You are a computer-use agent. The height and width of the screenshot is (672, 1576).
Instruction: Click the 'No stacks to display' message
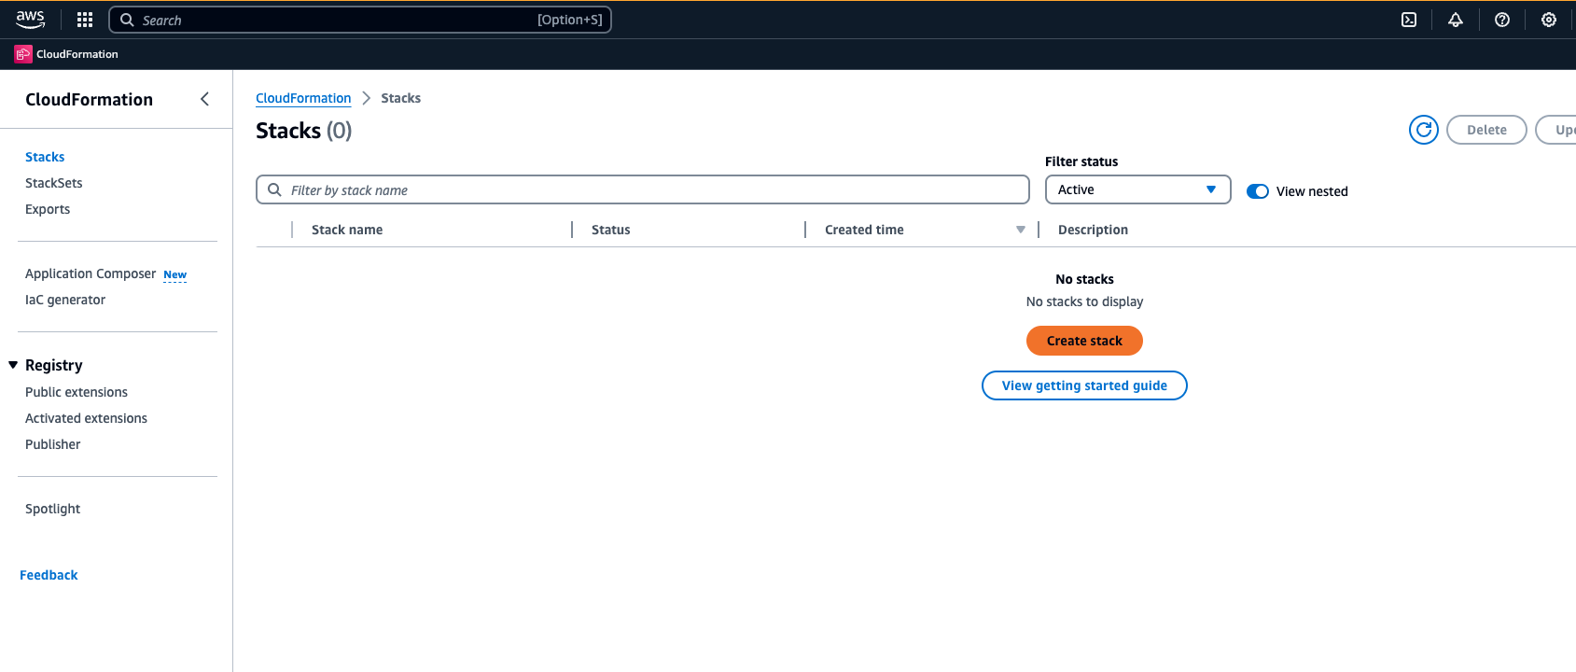click(1084, 301)
